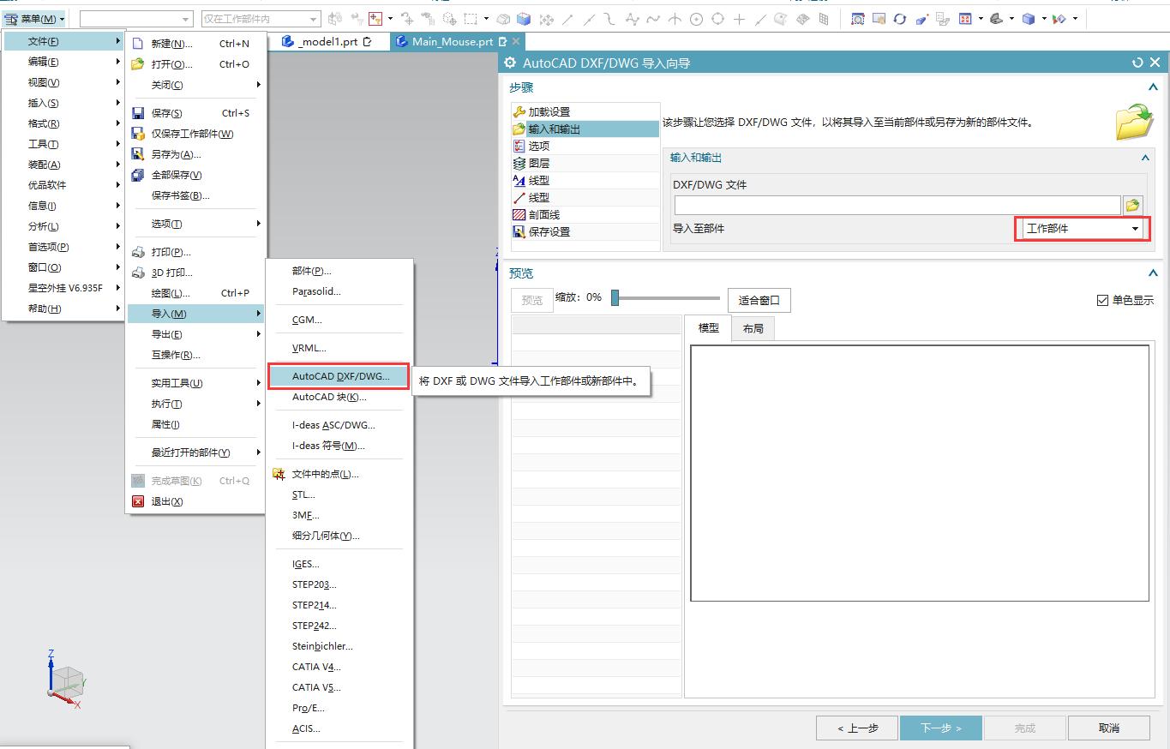This screenshot has width=1170, height=749.
Task: Select the Circle tool in the toolbar
Action: coord(696,18)
